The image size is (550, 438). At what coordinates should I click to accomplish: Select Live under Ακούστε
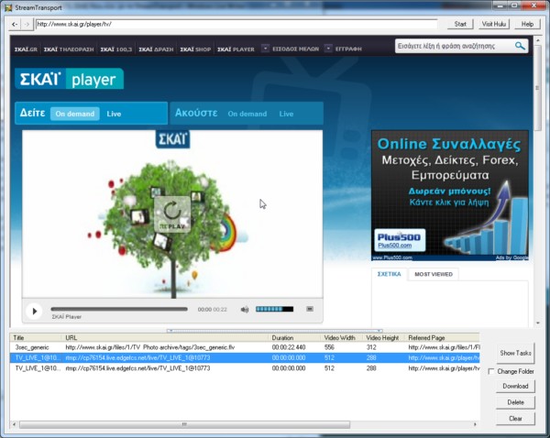tap(286, 114)
